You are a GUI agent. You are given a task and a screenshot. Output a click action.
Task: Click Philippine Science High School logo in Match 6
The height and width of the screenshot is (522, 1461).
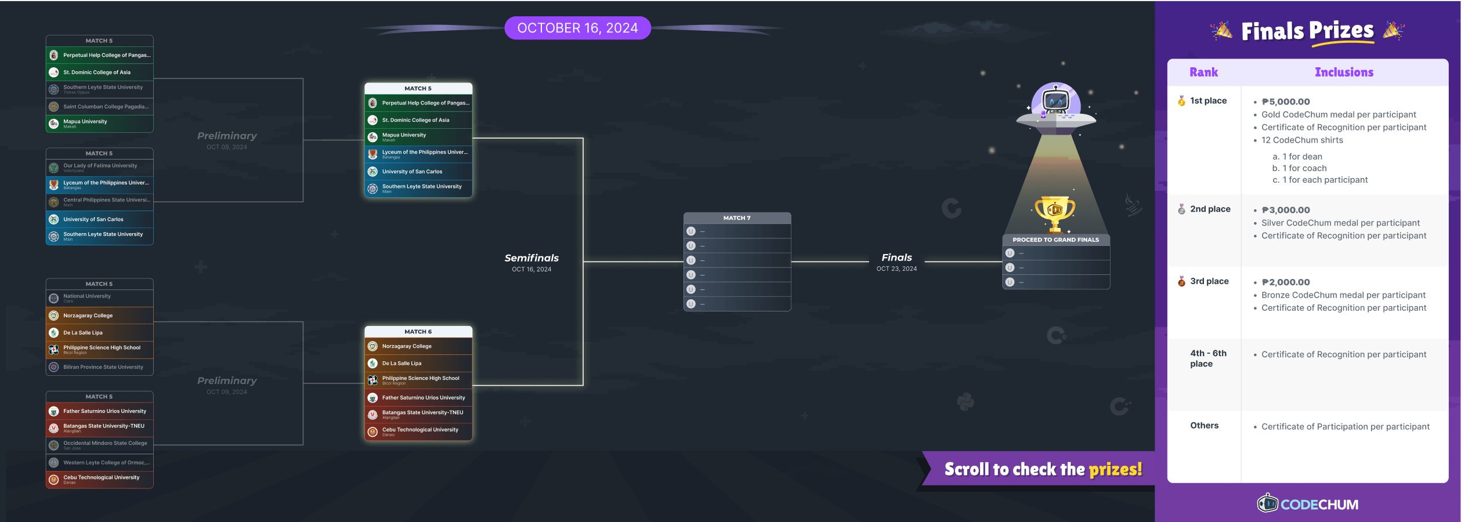[373, 380]
